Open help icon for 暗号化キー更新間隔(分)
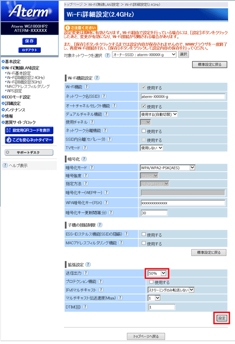The width and height of the screenshot is (235, 344). click(111, 212)
